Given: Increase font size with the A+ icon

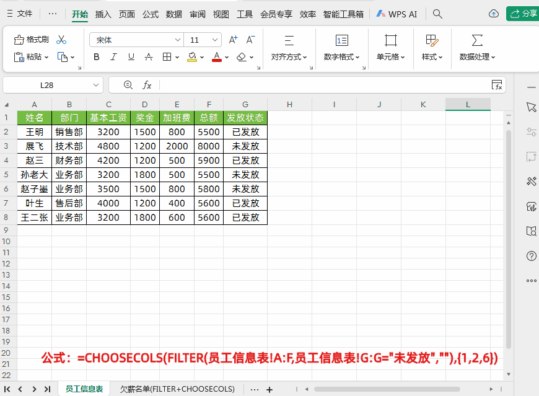Looking at the screenshot, I should pos(234,40).
